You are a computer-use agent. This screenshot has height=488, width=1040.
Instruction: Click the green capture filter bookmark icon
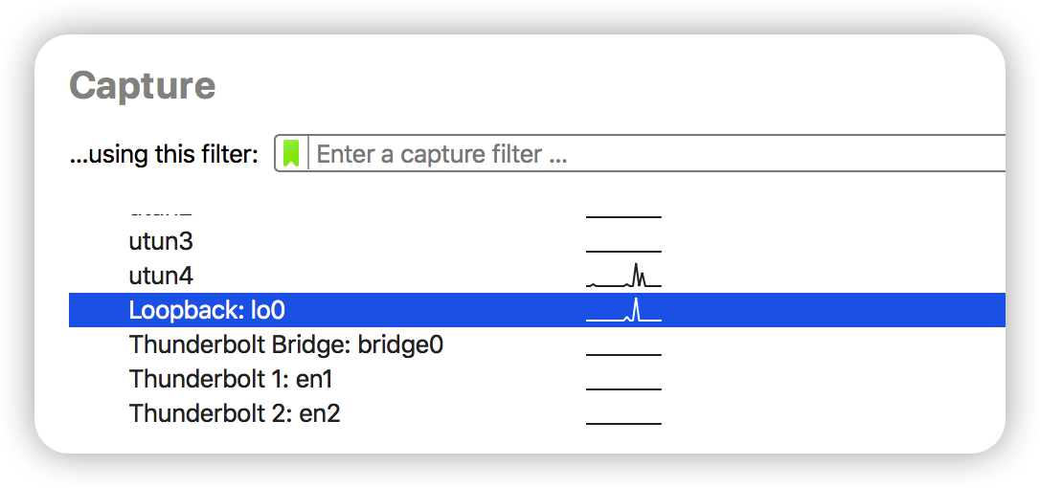click(x=292, y=153)
